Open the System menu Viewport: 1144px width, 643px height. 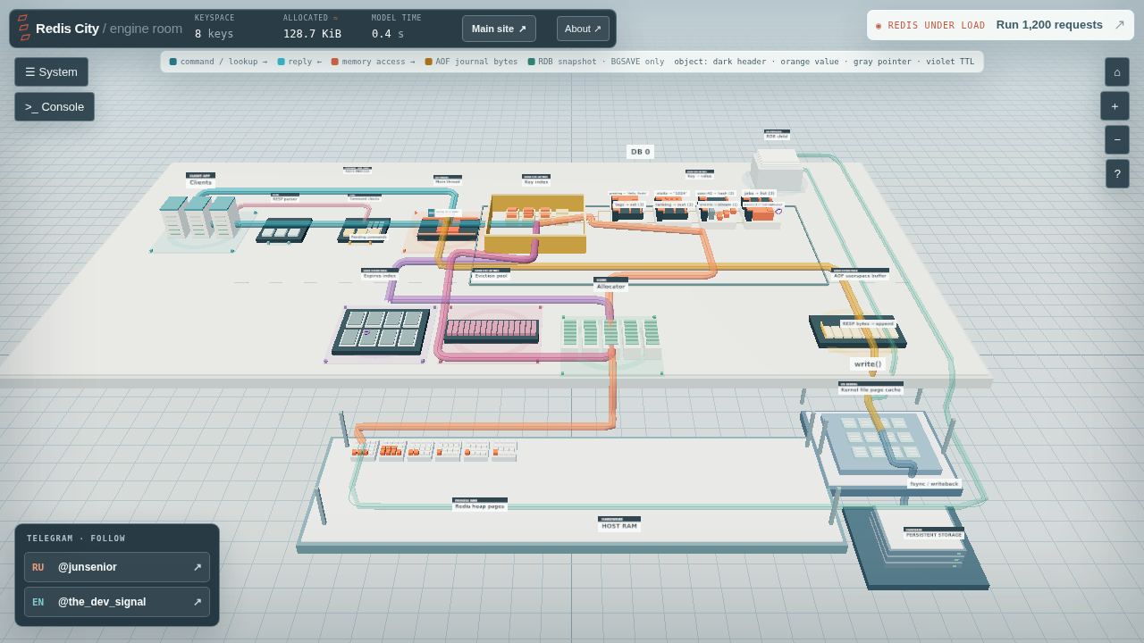point(51,72)
